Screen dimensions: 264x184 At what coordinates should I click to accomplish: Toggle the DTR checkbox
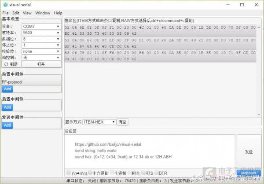(x=157, y=173)
